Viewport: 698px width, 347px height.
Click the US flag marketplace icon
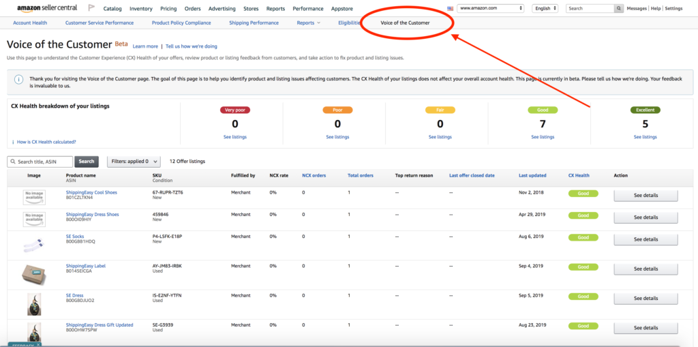tap(450, 8)
